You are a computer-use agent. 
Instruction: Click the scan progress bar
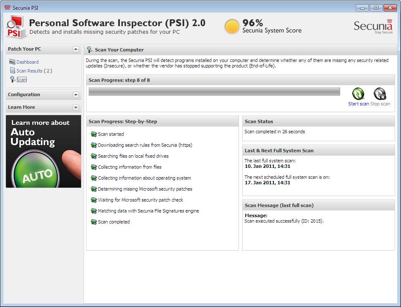tap(214, 92)
